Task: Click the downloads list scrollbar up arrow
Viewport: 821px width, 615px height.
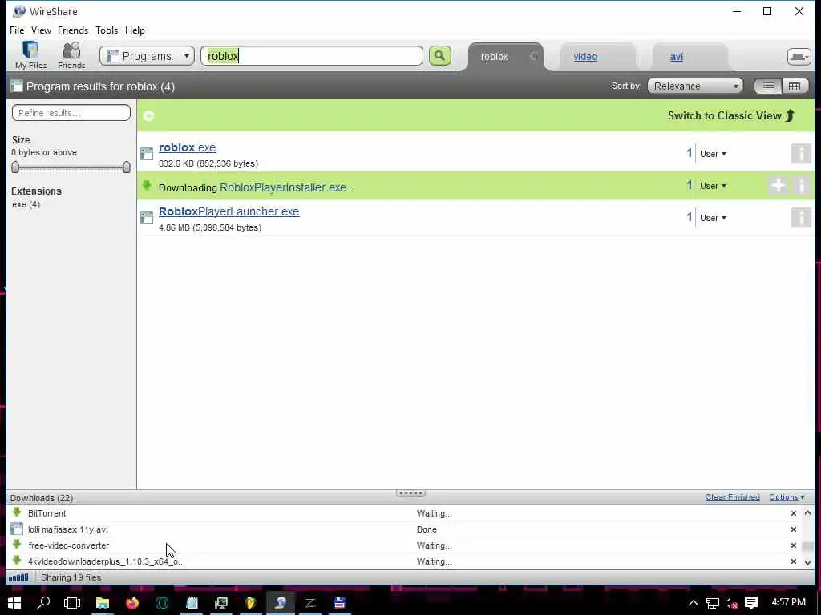Action: coord(807,513)
